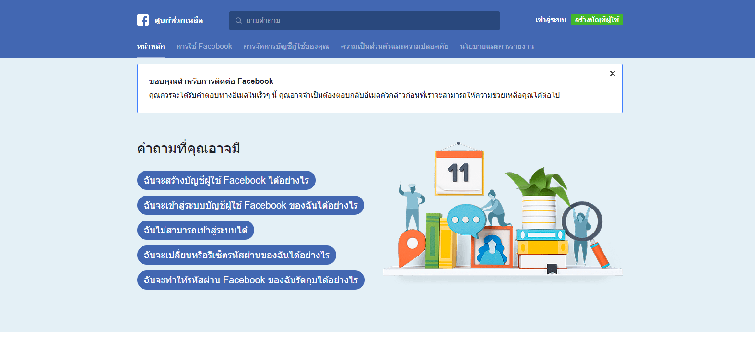Open the การจัดการบัญชีผู้ใช้ของคุณ tab
This screenshot has height=349, width=755.
click(x=286, y=47)
